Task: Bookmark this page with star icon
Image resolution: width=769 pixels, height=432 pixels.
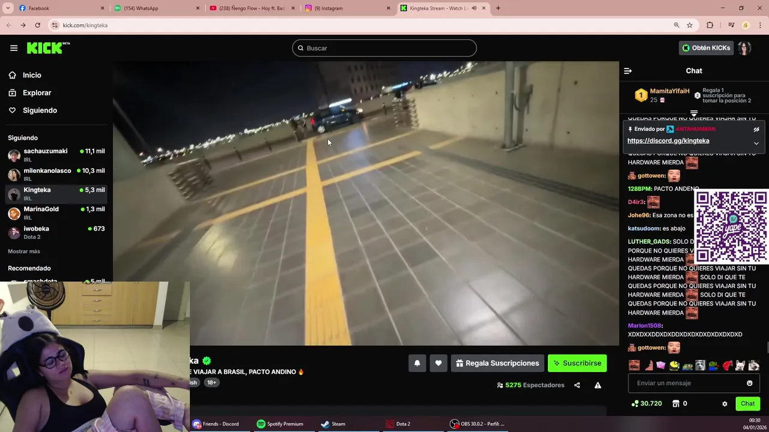Action: click(x=690, y=25)
